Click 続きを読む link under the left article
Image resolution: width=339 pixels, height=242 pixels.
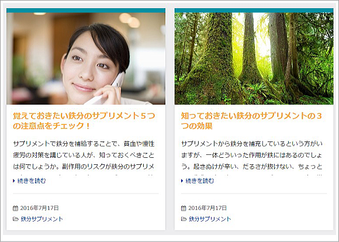point(32,181)
